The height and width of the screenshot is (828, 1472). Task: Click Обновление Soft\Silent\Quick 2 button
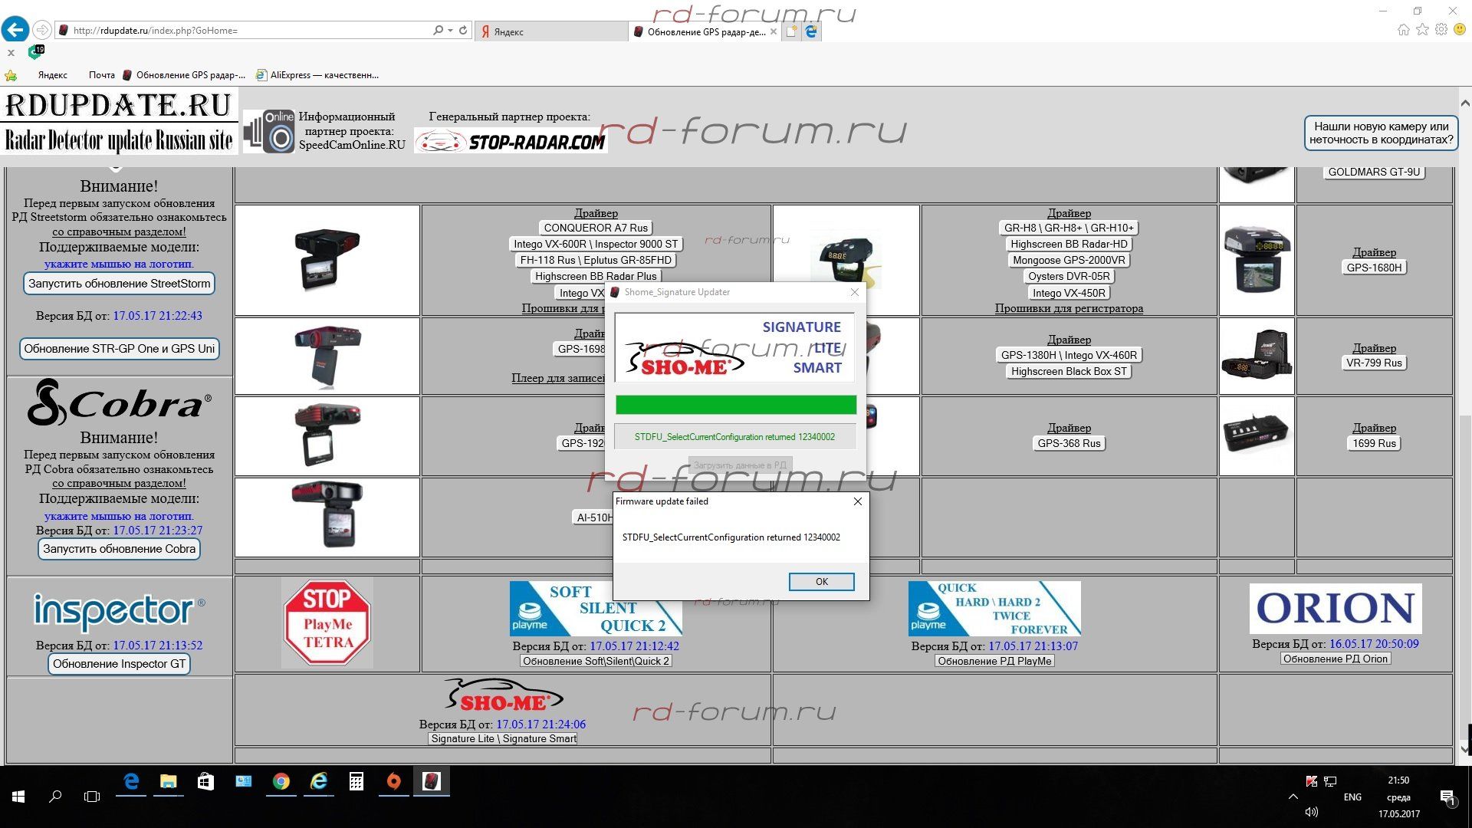tap(596, 661)
